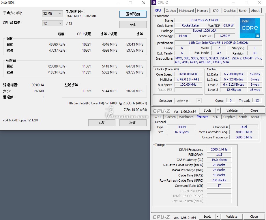The width and height of the screenshot is (266, 220).
Task: Select the CPU tab in upper CPU-Z
Action: [x=158, y=10]
